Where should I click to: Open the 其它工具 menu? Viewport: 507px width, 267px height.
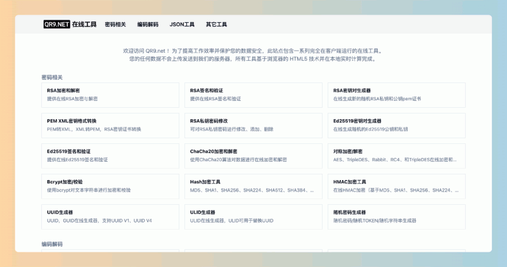click(216, 24)
